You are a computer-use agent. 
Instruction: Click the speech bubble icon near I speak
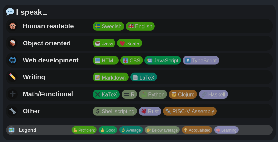10,12
